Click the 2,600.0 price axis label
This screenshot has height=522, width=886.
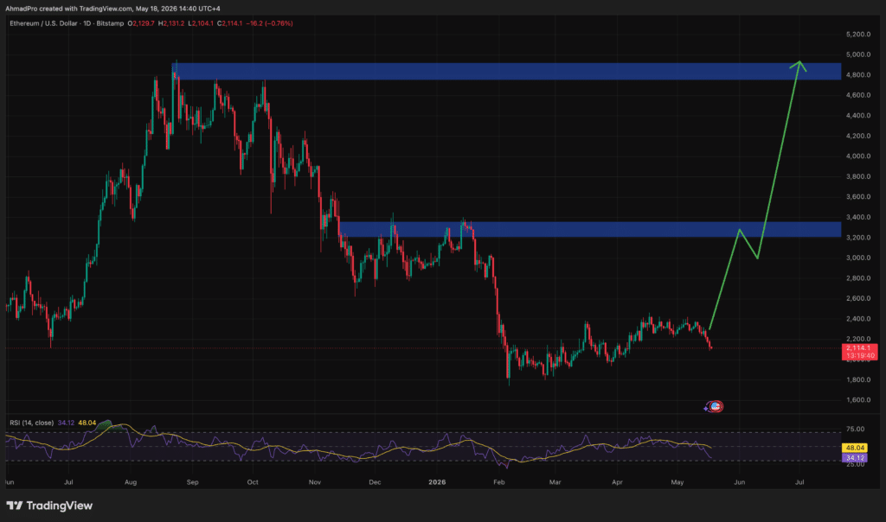pos(857,298)
